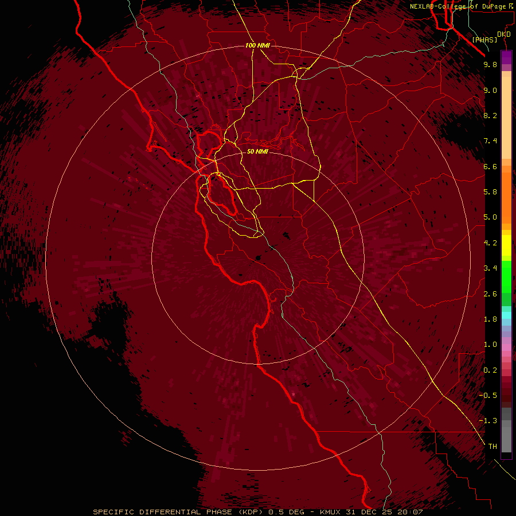
Task: Click the 1.0 scale value
Action: click(490, 345)
